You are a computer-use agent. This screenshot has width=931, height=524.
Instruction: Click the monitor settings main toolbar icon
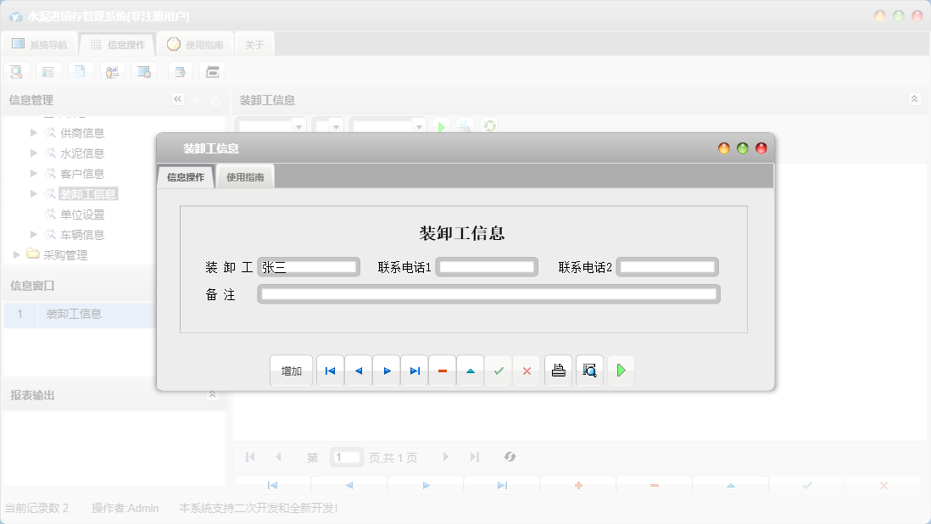point(144,72)
